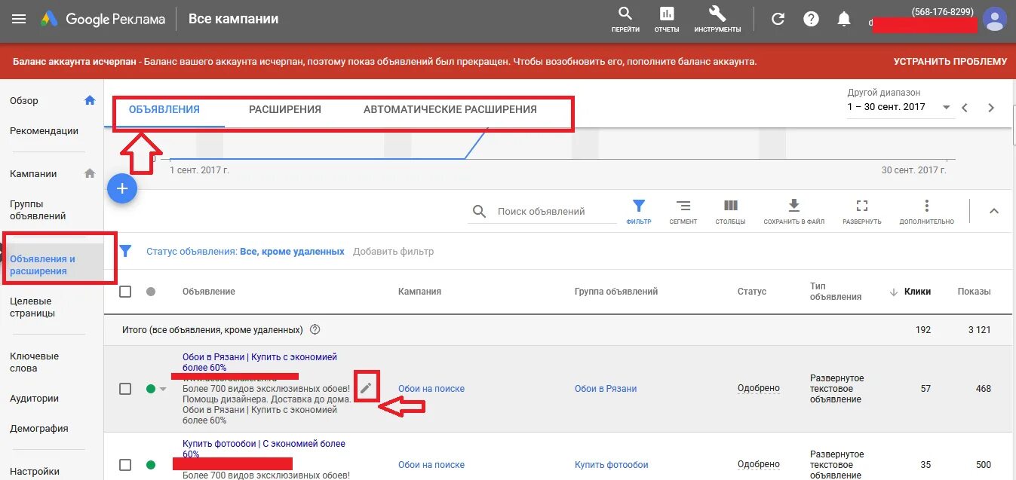Click the Тип объявления column header
This screenshot has width=1016, height=480.
(836, 292)
